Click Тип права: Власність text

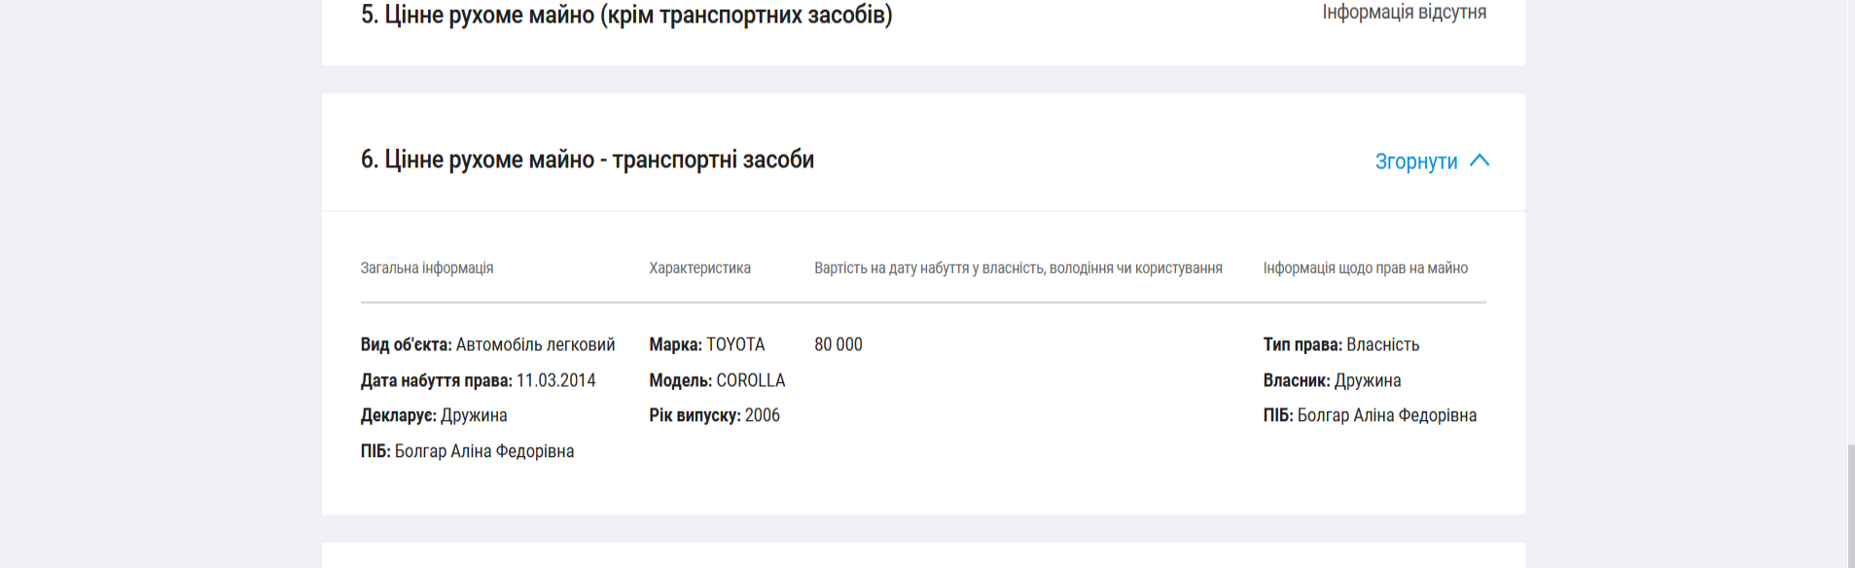[1340, 344]
